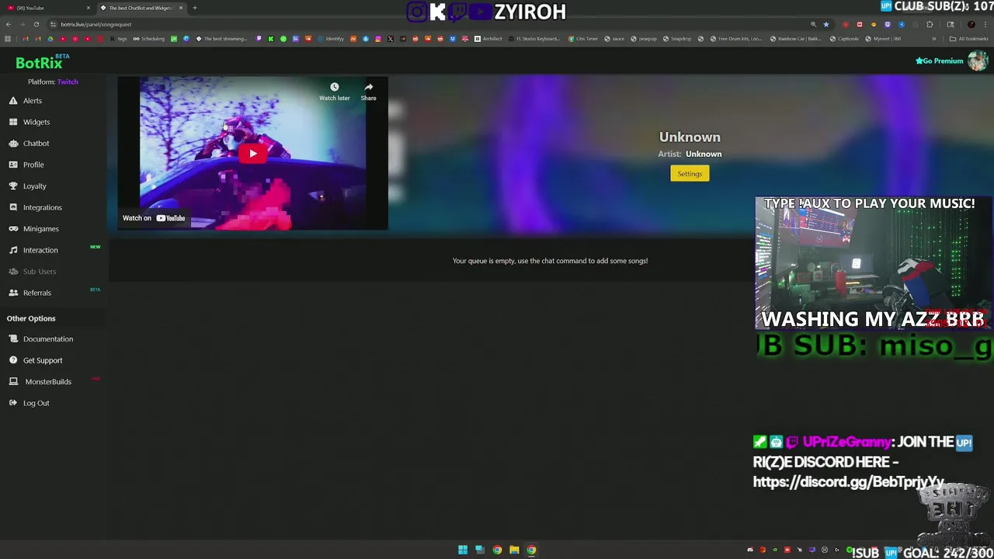Image resolution: width=994 pixels, height=559 pixels.
Task: Click the Log Out icon
Action: [13, 403]
